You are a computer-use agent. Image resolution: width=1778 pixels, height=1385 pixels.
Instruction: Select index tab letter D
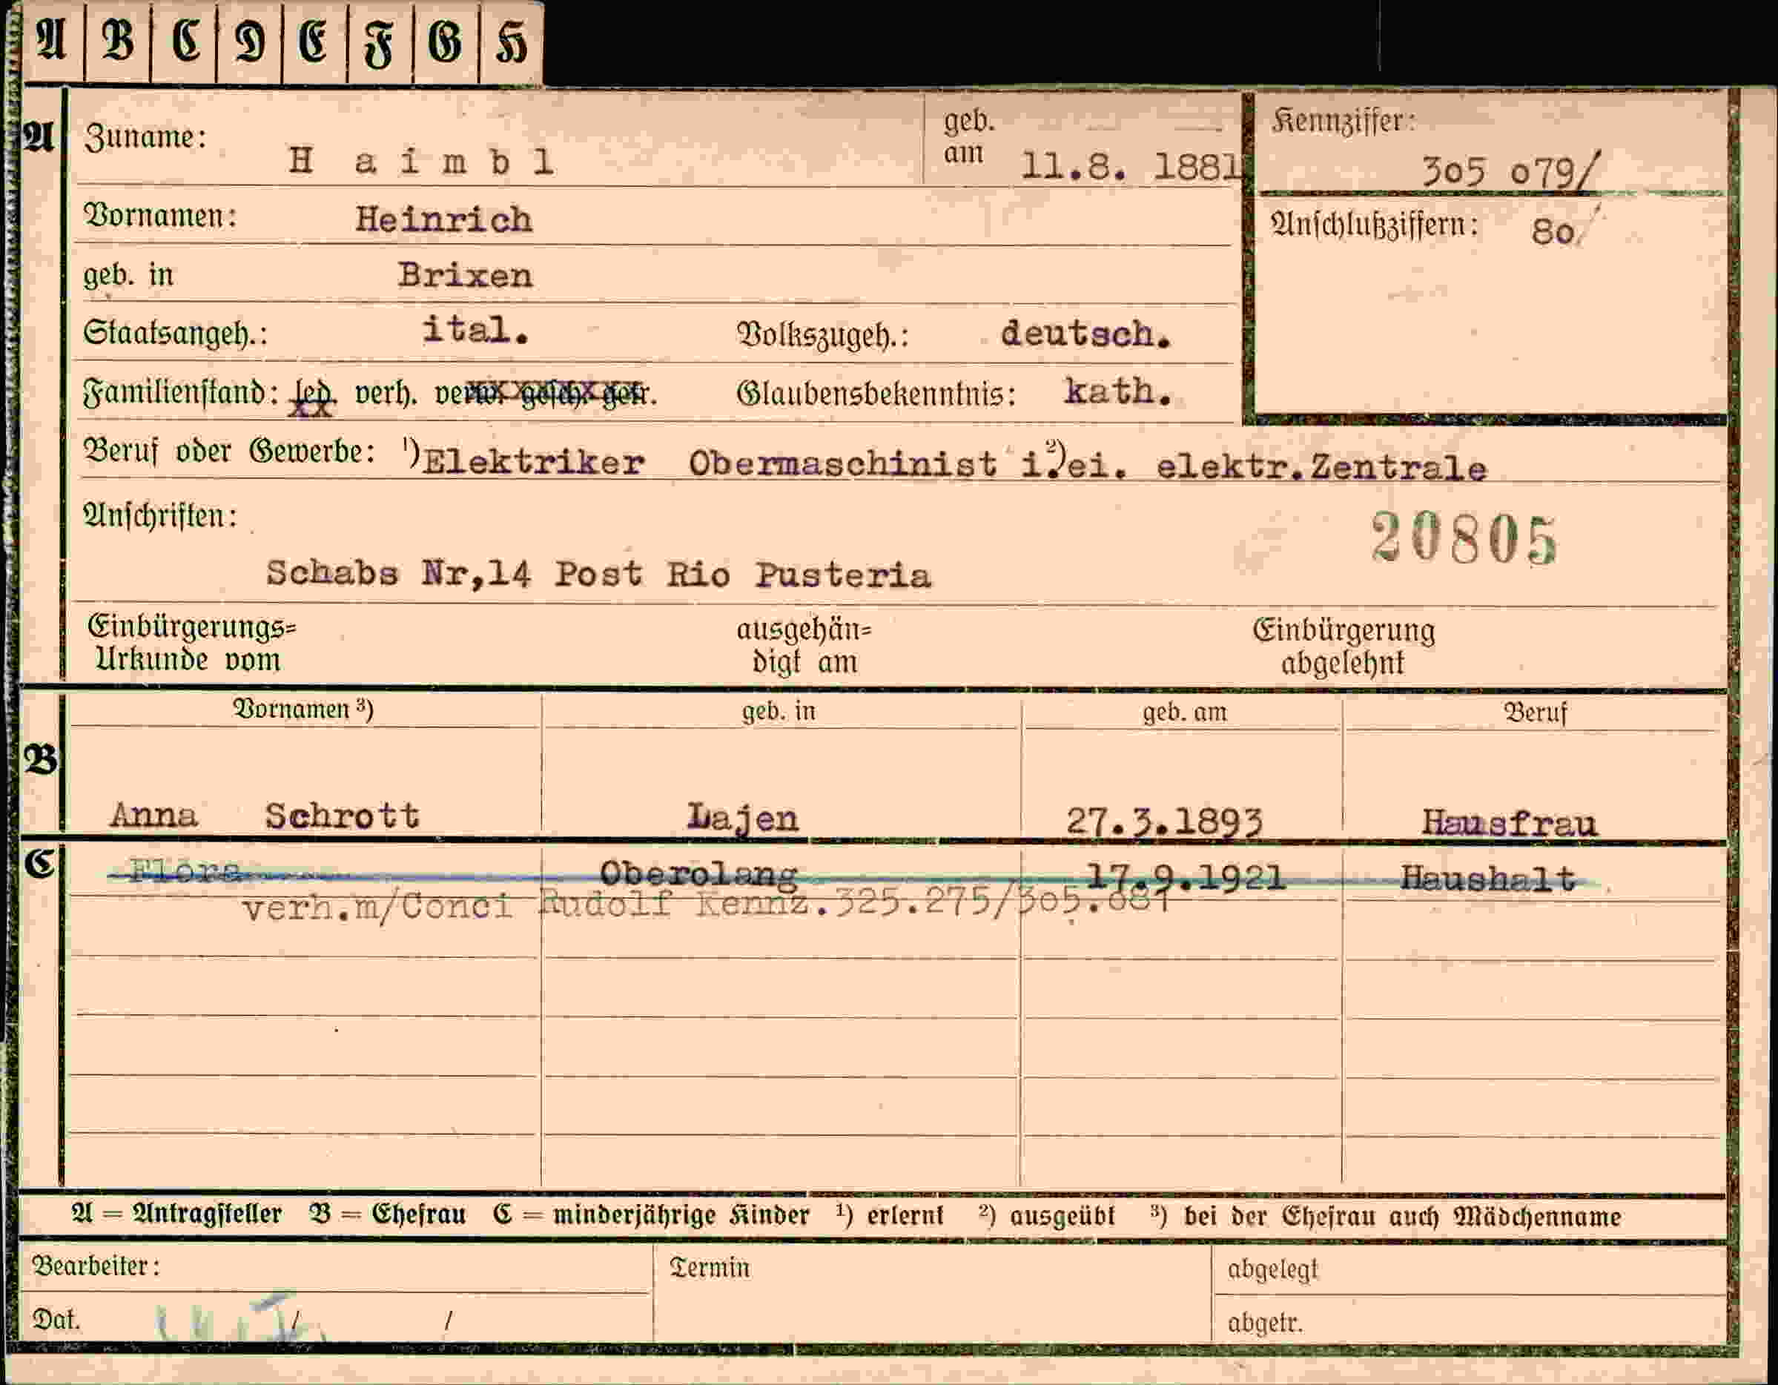coord(250,42)
